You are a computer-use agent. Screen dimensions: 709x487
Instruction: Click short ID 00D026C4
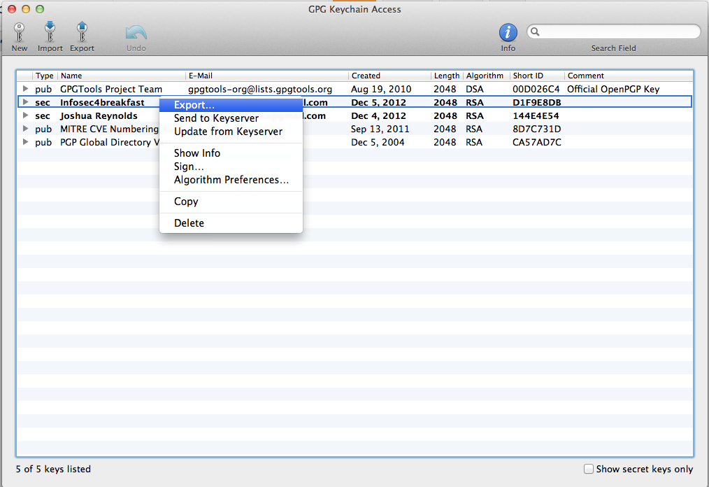(x=536, y=89)
